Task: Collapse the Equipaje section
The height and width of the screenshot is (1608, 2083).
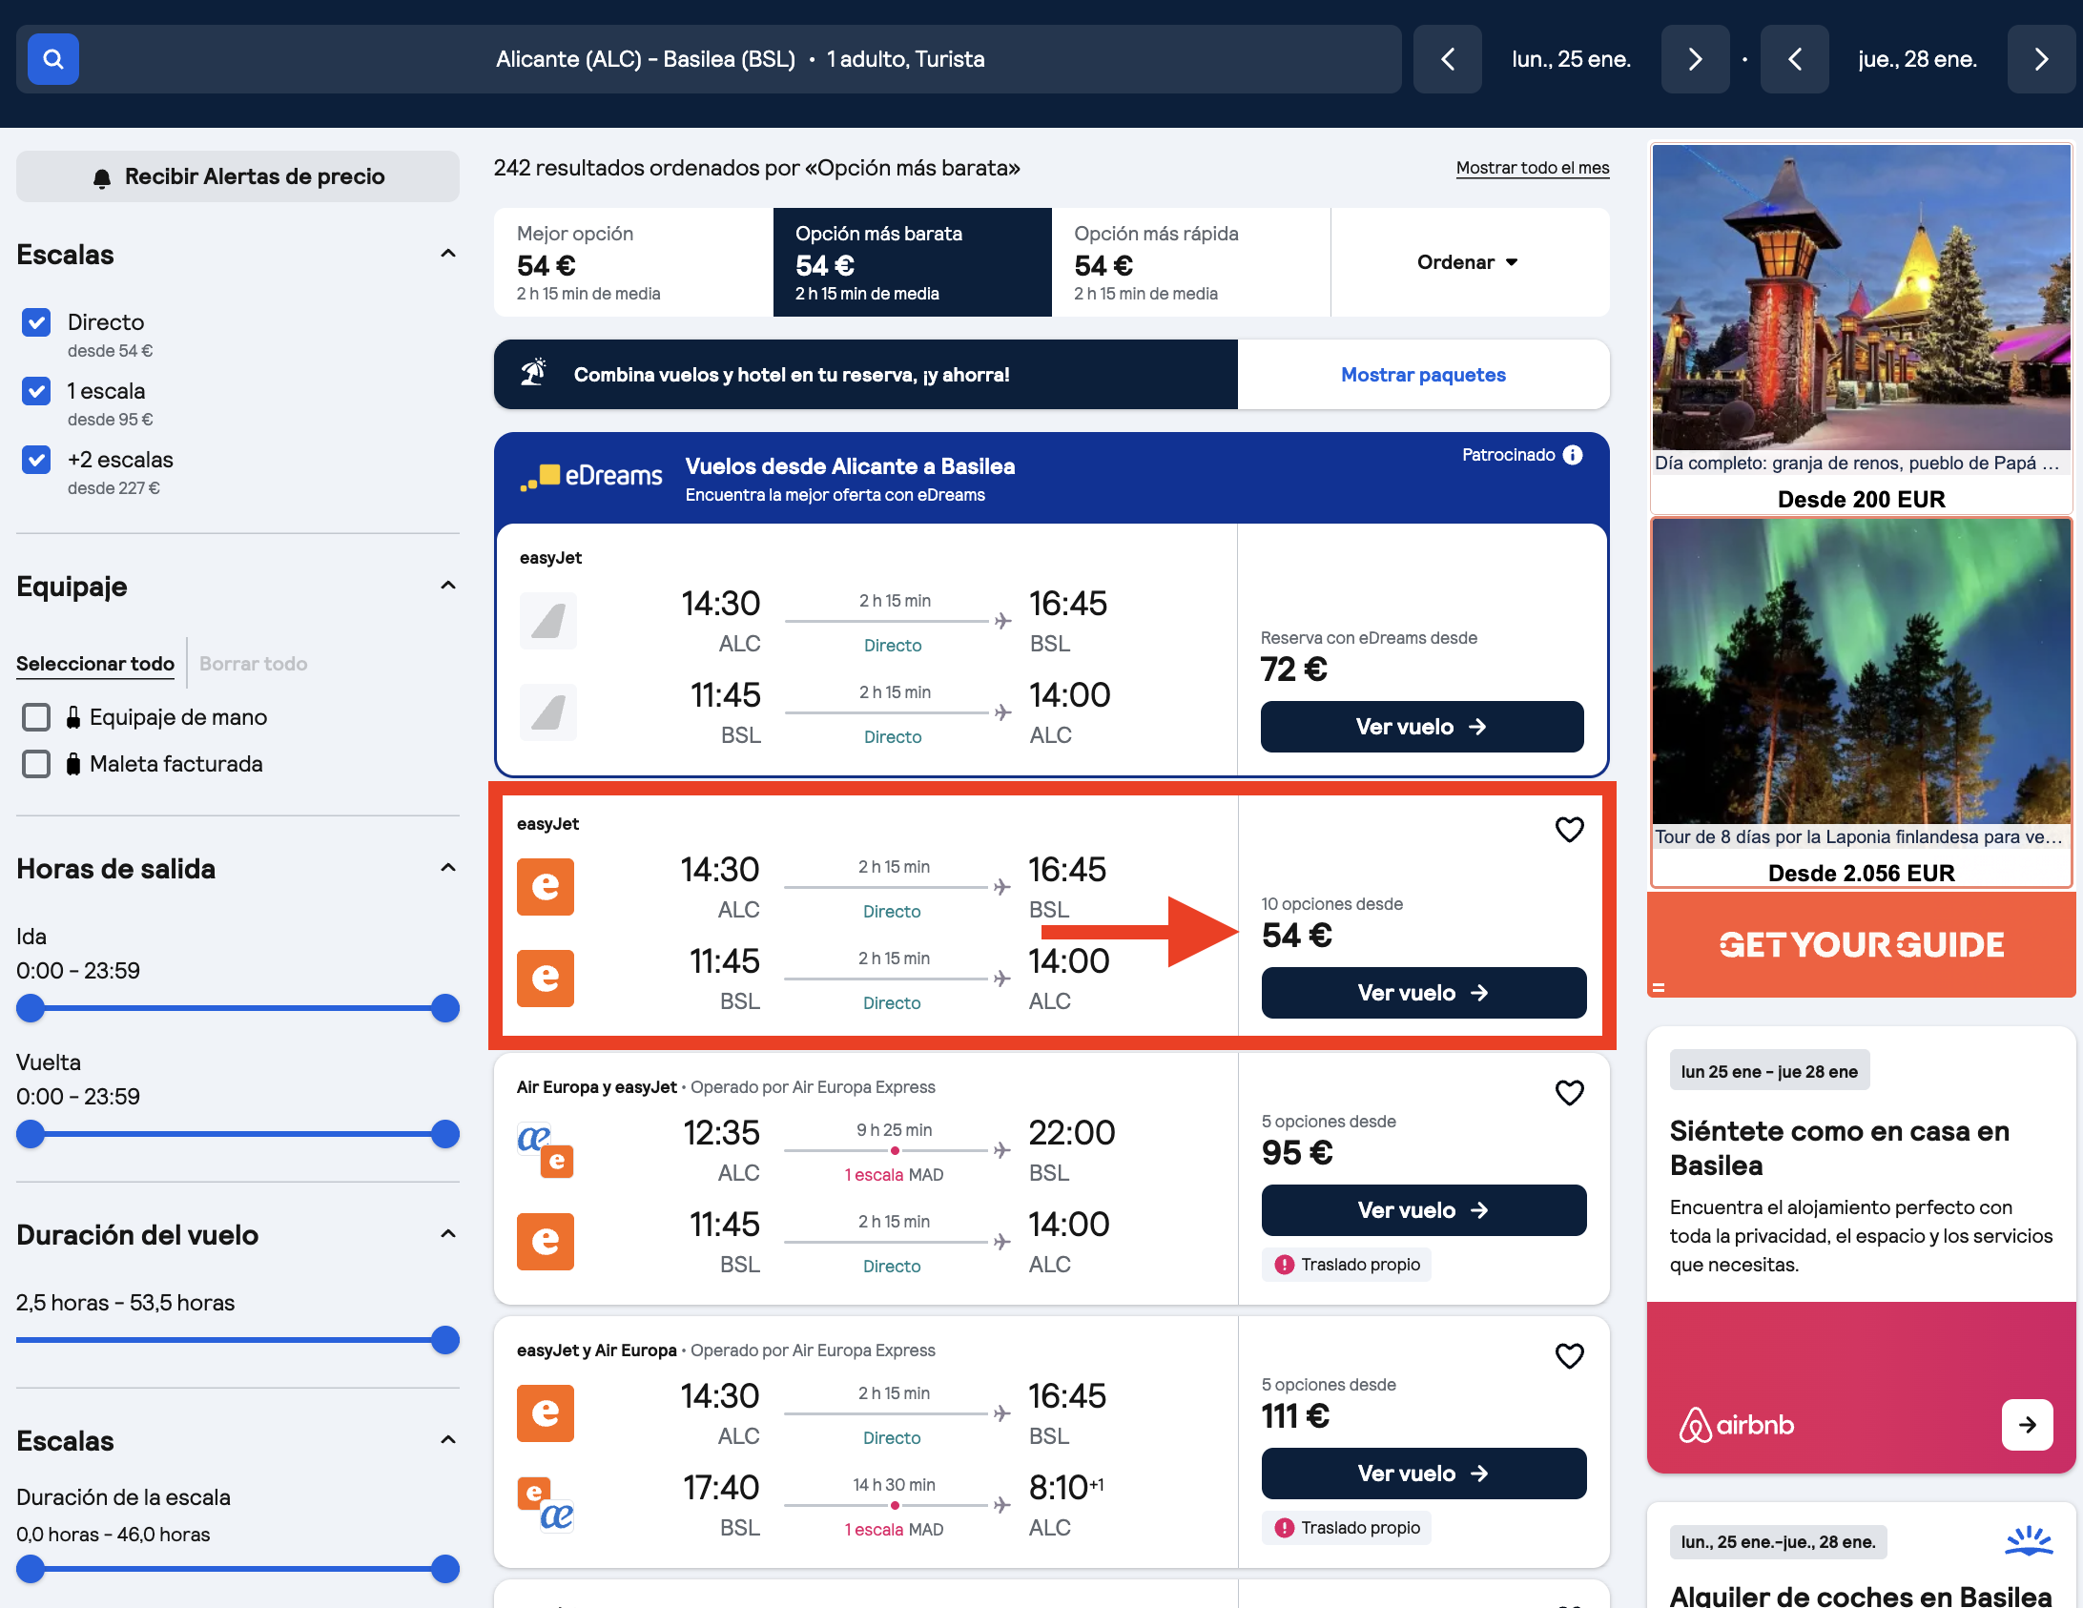Action: (x=448, y=586)
